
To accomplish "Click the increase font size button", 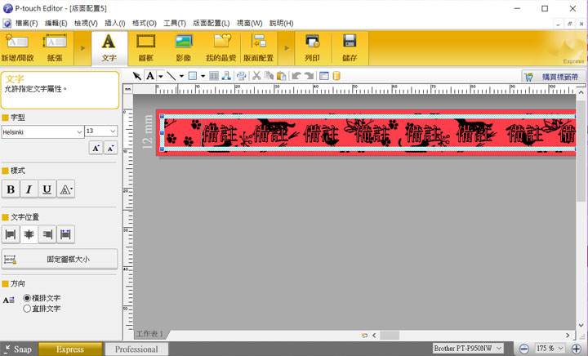I will 96,148.
